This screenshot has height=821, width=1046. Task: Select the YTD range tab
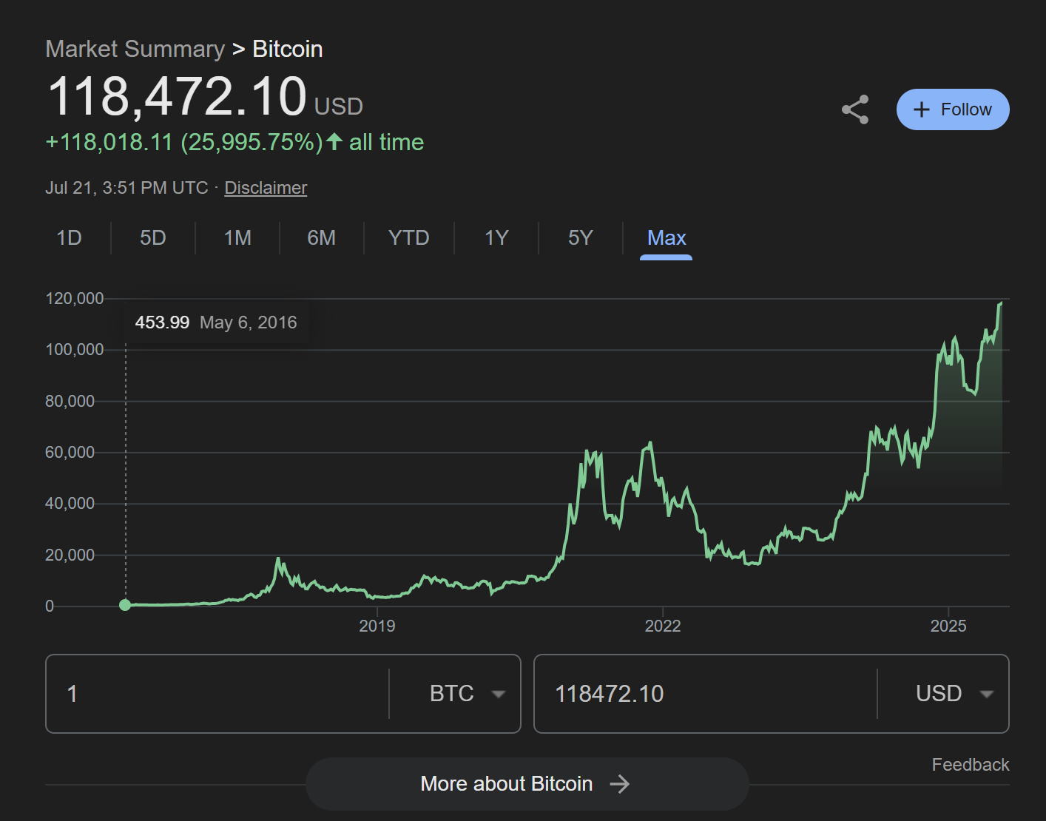408,237
